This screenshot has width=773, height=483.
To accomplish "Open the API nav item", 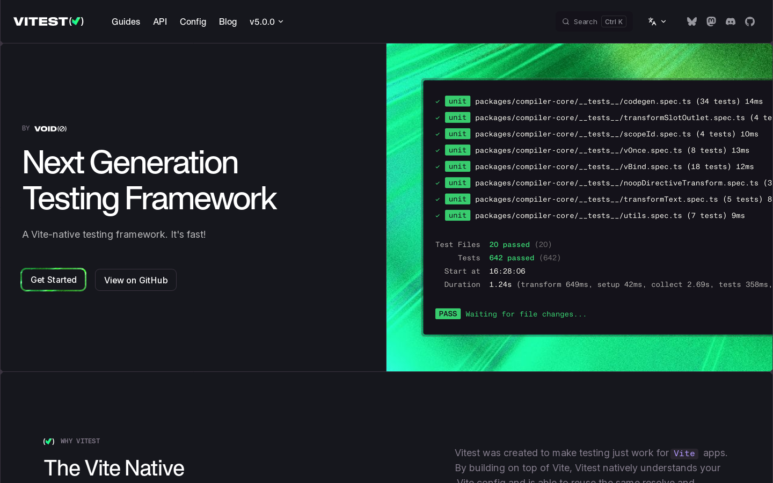I will 160,21.
